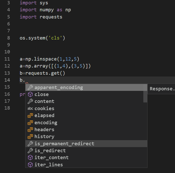Click the wrench icon beside content
Screen dimensions: 175x173
pos(30,101)
